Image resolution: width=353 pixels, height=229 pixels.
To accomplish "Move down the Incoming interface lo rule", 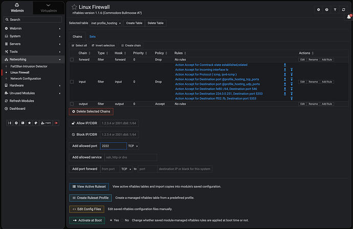I will 285,70.
